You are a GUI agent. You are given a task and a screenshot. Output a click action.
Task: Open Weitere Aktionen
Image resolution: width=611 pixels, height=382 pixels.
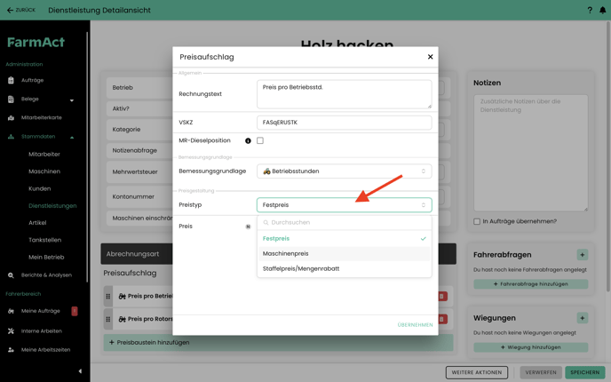click(x=477, y=372)
